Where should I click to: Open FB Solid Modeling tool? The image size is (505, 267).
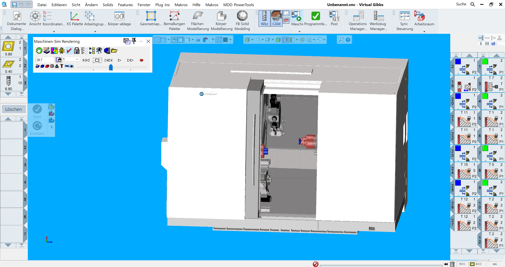pos(242,21)
